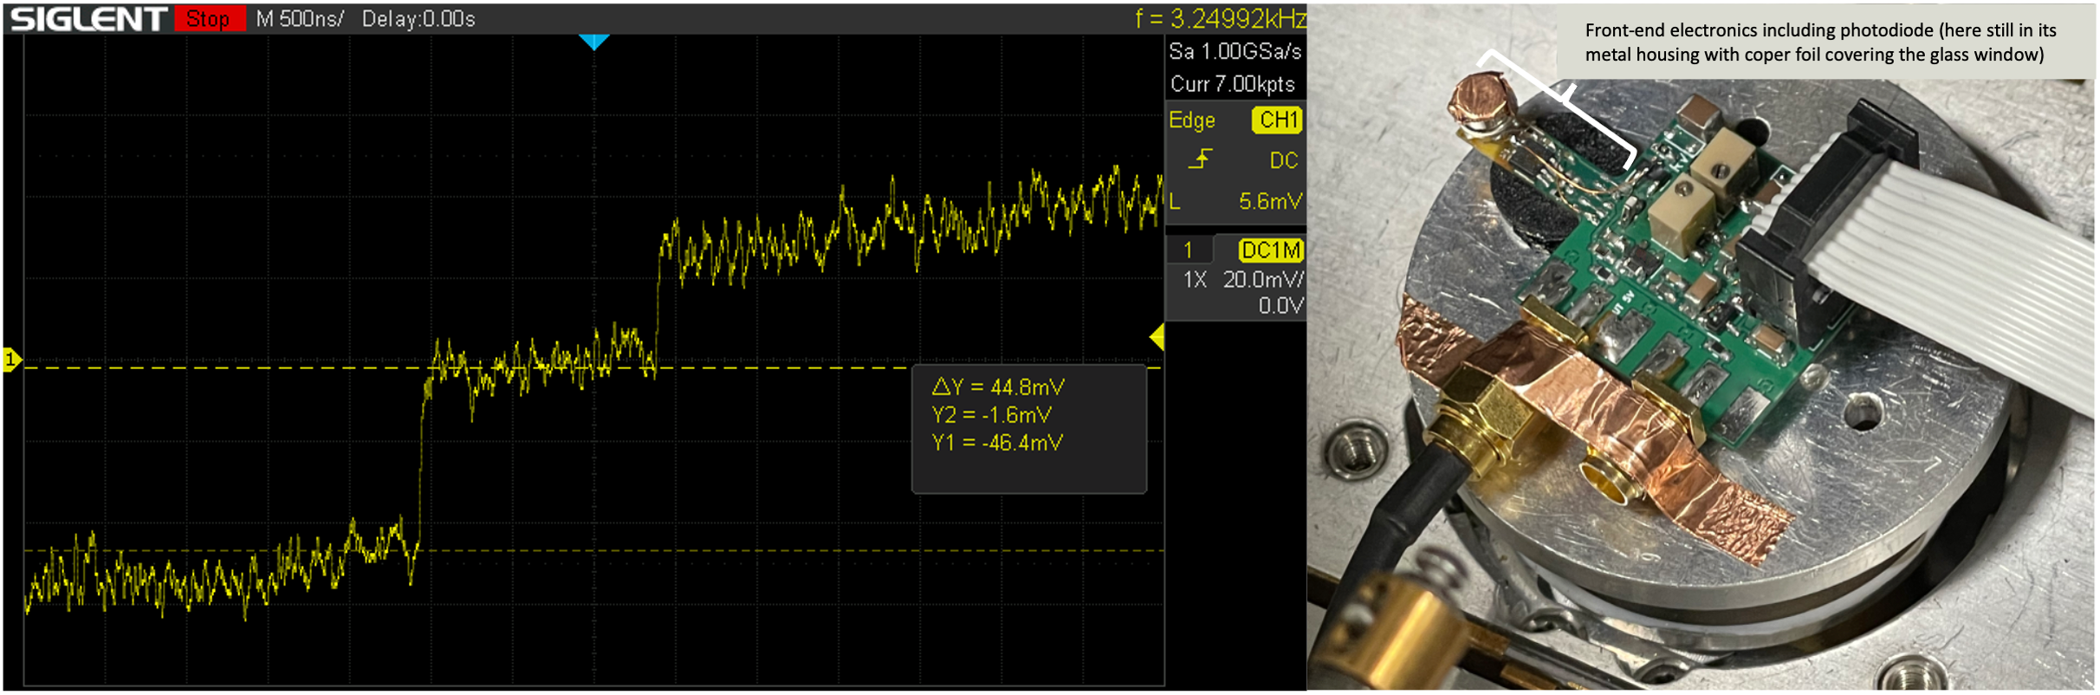Click the Sa 1.00GSa/s sample rate text
This screenshot has width=2100, height=695.
tap(1235, 52)
